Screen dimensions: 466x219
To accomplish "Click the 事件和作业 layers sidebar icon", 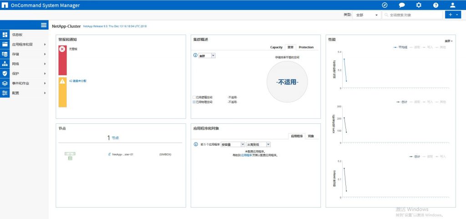I will tap(5, 83).
